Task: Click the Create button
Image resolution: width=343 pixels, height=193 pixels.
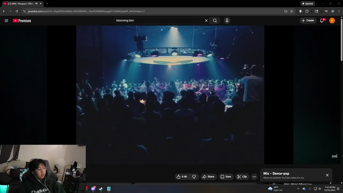Action: (x=308, y=21)
